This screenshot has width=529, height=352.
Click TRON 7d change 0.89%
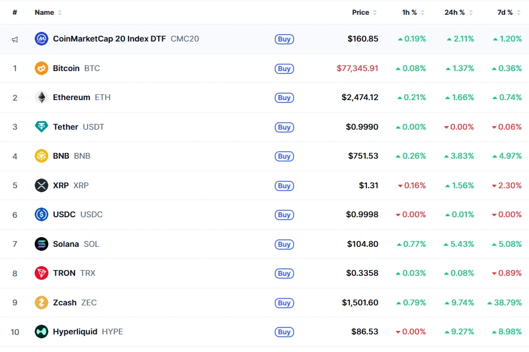pos(507,273)
